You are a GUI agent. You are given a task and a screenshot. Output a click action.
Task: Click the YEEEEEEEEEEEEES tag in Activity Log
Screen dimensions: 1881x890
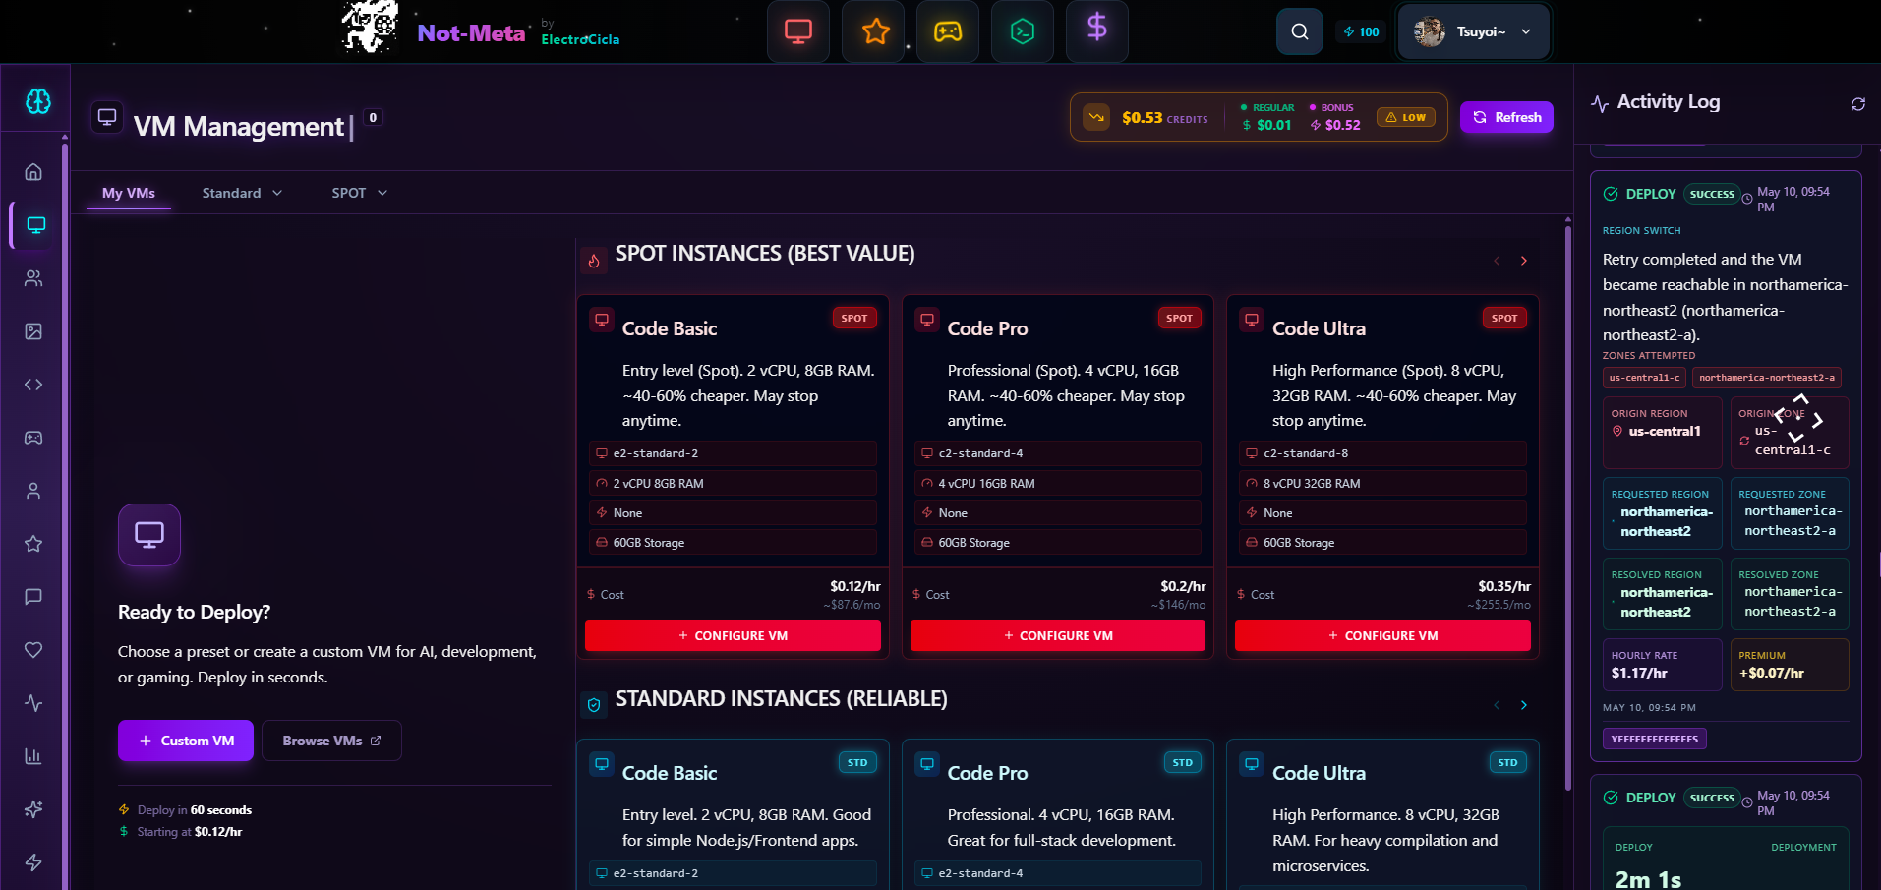(x=1655, y=739)
